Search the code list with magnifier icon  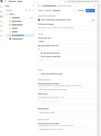pos(26,10)
